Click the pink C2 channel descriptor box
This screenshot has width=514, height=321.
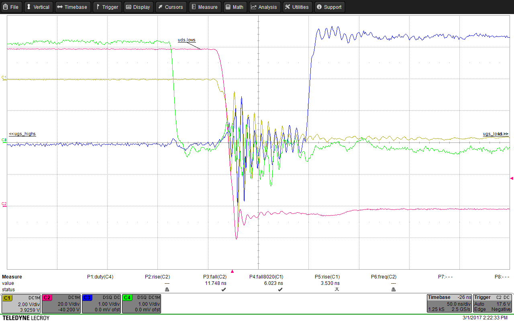point(61,304)
